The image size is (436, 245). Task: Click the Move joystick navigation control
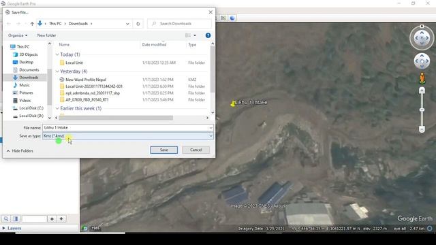422,61
